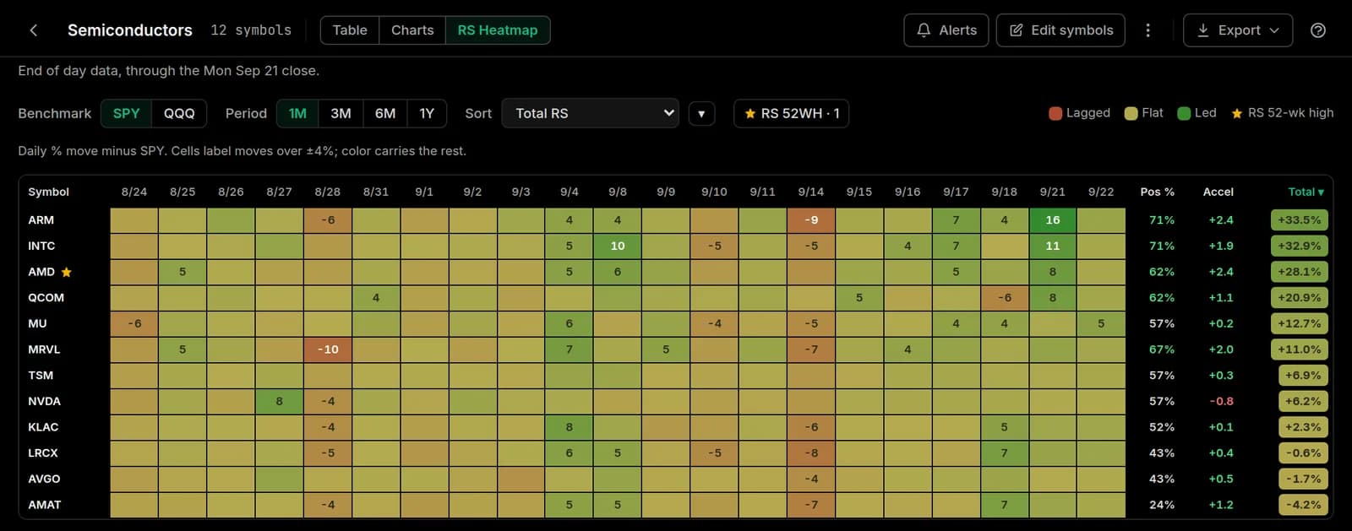Select the MU symbol row
The height and width of the screenshot is (531, 1352).
[x=676, y=323]
